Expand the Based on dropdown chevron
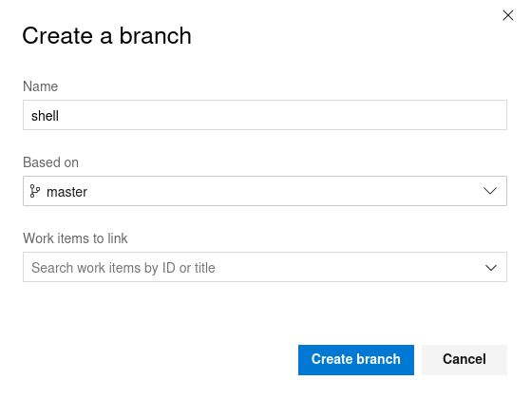531x399 pixels. point(490,191)
